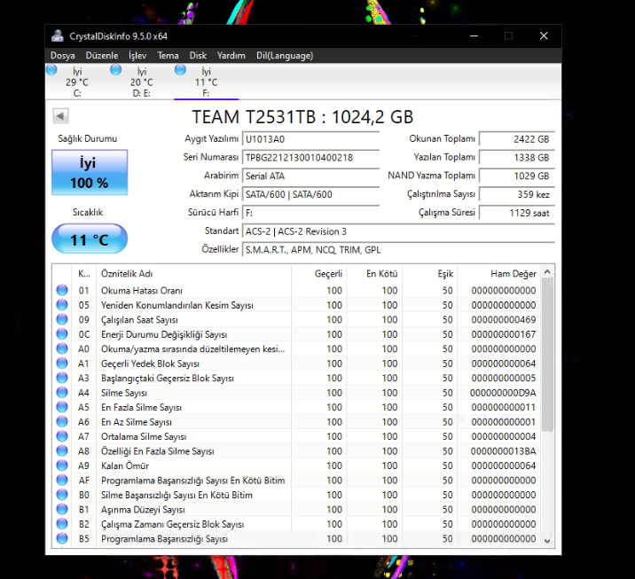
Task: Click the En Kötü column header
Action: tap(374, 274)
